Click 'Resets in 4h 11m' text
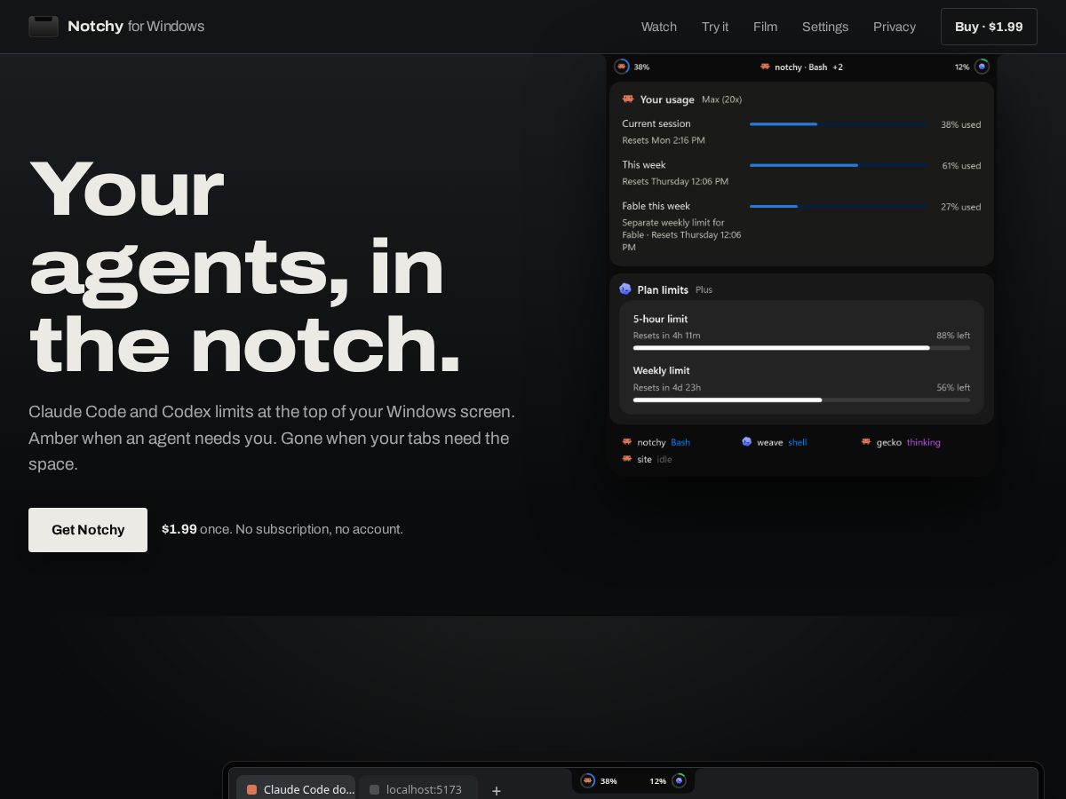This screenshot has width=1066, height=799. pos(666,336)
